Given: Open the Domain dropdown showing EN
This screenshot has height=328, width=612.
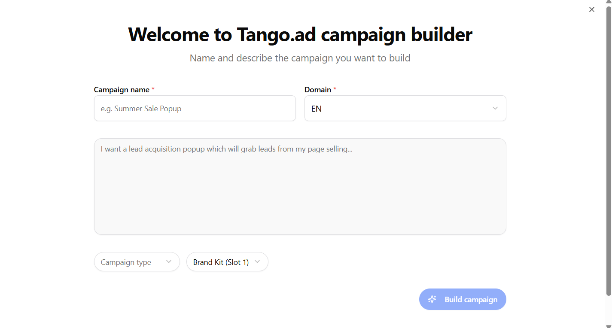Looking at the screenshot, I should pos(405,108).
